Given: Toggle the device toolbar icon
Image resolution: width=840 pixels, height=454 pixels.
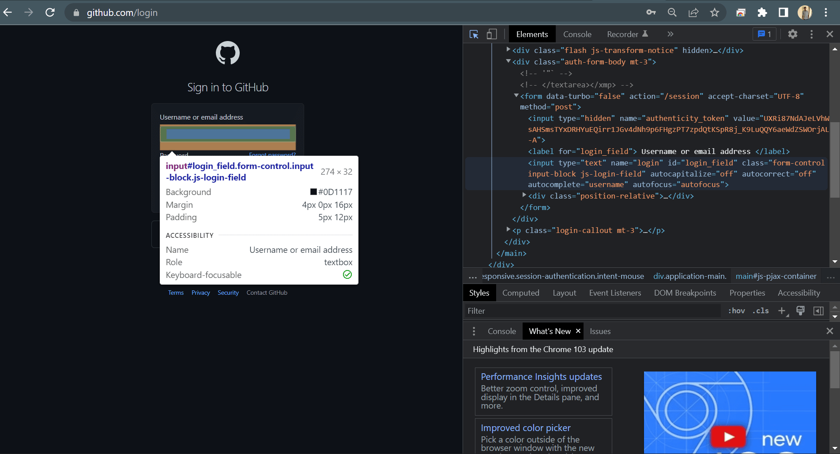Looking at the screenshot, I should [491, 34].
